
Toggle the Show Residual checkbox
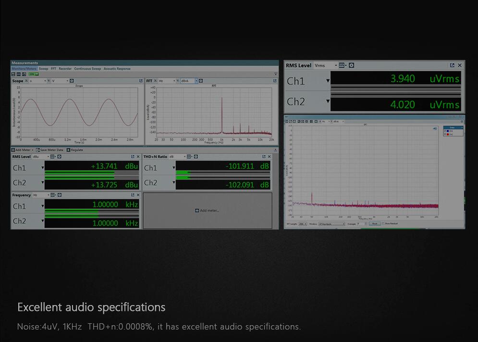(383, 224)
